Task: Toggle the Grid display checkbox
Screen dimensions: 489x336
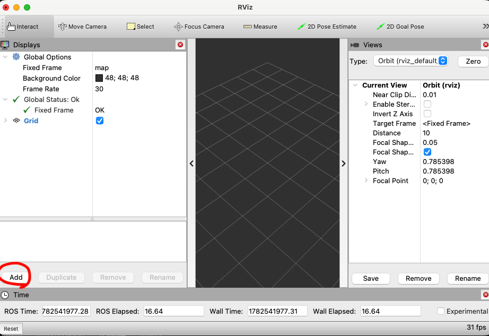Action: [100, 120]
